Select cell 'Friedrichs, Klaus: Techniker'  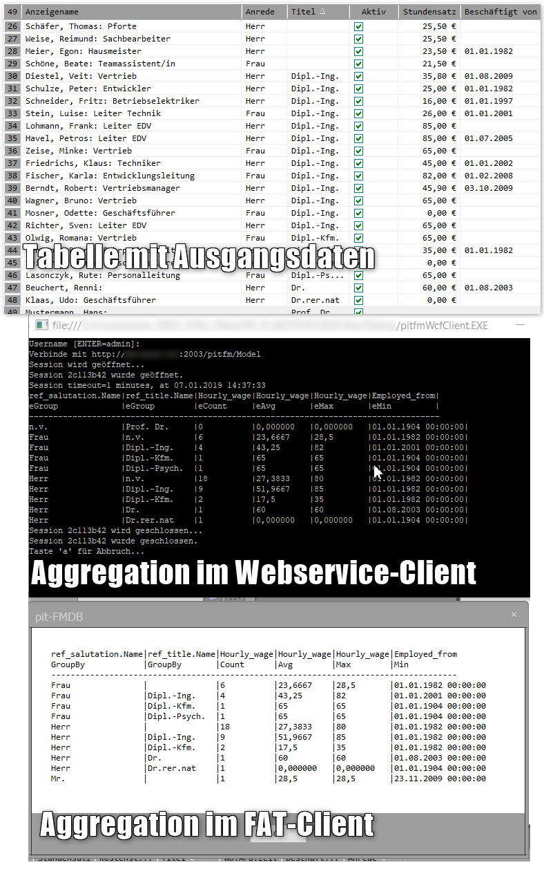[132, 163]
